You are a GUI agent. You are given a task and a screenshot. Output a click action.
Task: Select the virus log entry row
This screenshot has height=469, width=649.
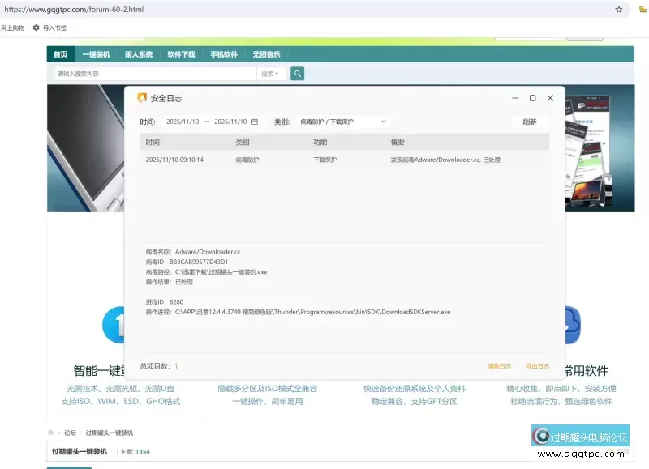(x=324, y=160)
